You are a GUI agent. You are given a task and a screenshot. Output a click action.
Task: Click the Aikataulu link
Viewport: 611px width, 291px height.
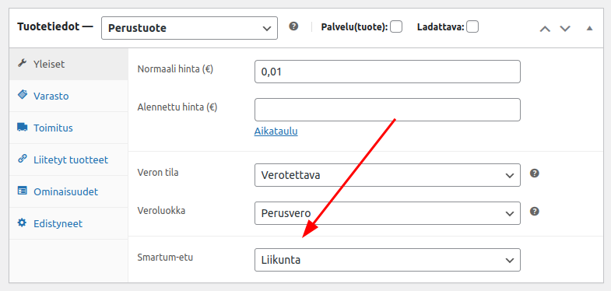(x=276, y=131)
